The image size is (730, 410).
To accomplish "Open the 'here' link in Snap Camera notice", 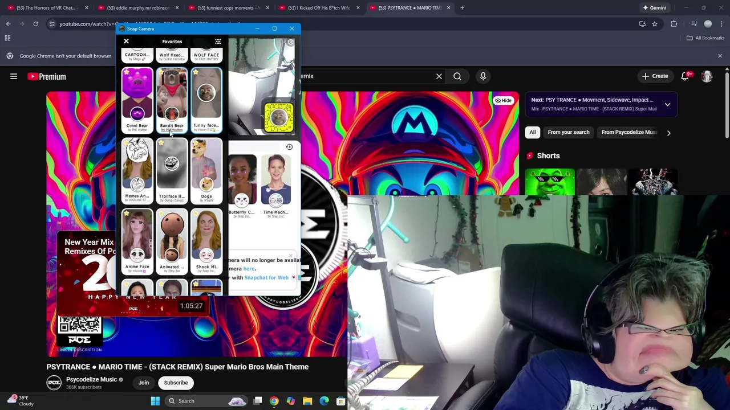I will click(249, 269).
